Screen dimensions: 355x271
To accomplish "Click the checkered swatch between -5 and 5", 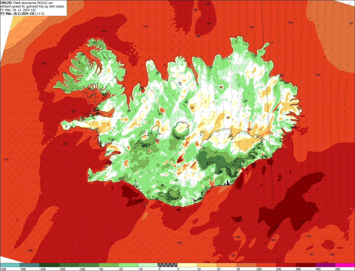I will tap(168, 265).
